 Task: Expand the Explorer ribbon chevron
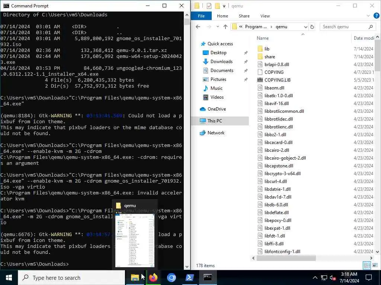368,16
